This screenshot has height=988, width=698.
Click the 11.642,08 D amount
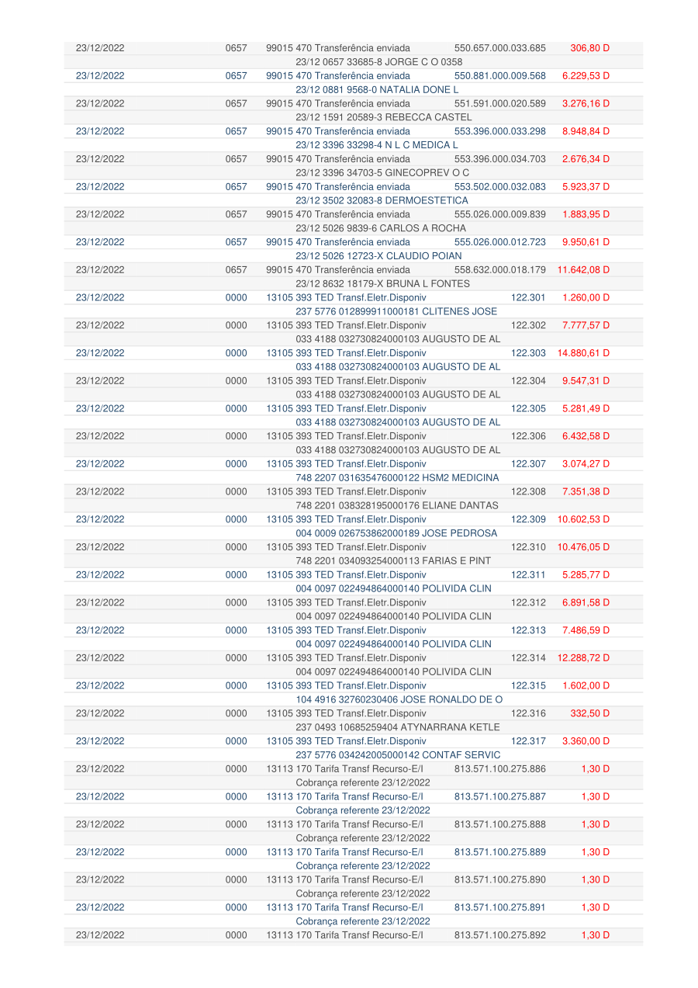point(583,270)
